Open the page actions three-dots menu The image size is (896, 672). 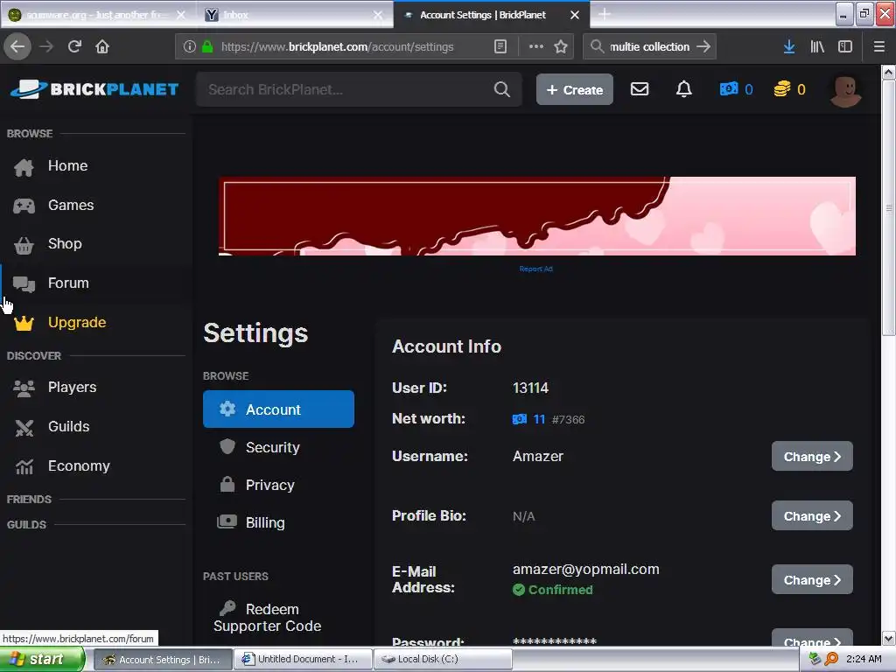[536, 46]
